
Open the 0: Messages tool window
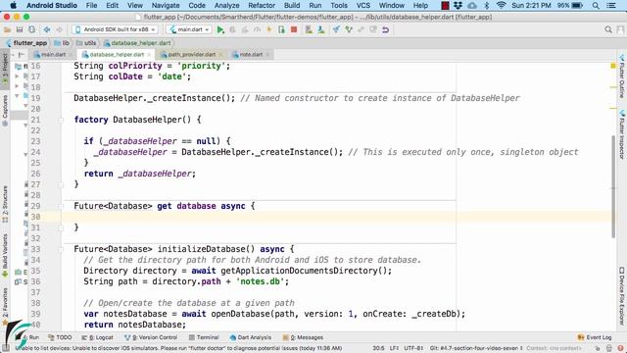(x=303, y=337)
